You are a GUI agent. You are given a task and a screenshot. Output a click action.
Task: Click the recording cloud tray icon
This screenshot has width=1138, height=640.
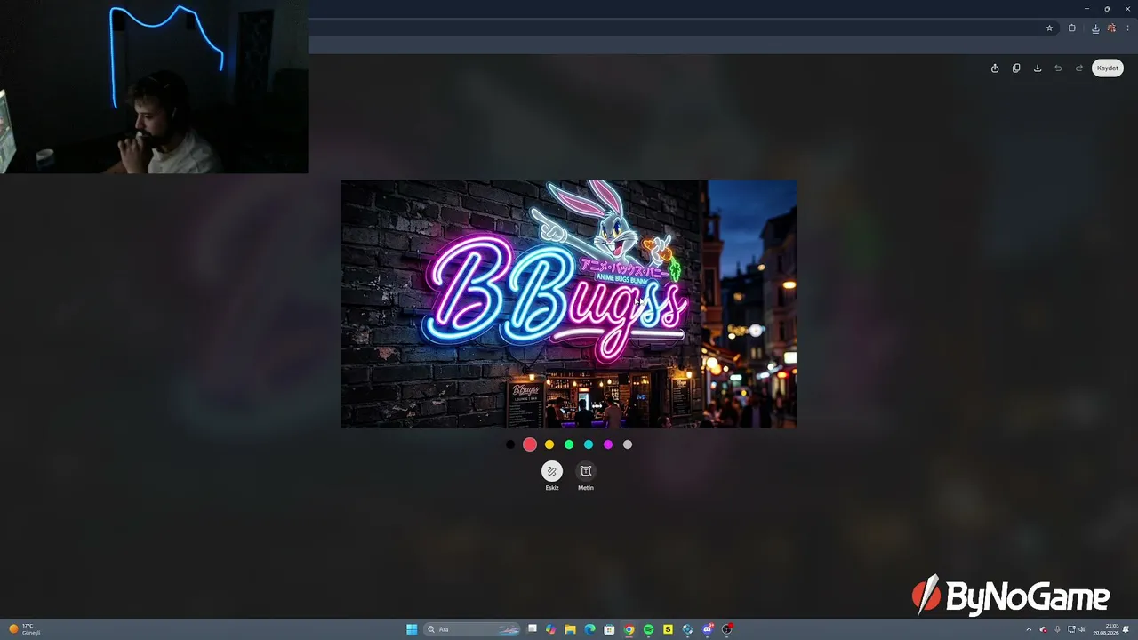[1044, 629]
